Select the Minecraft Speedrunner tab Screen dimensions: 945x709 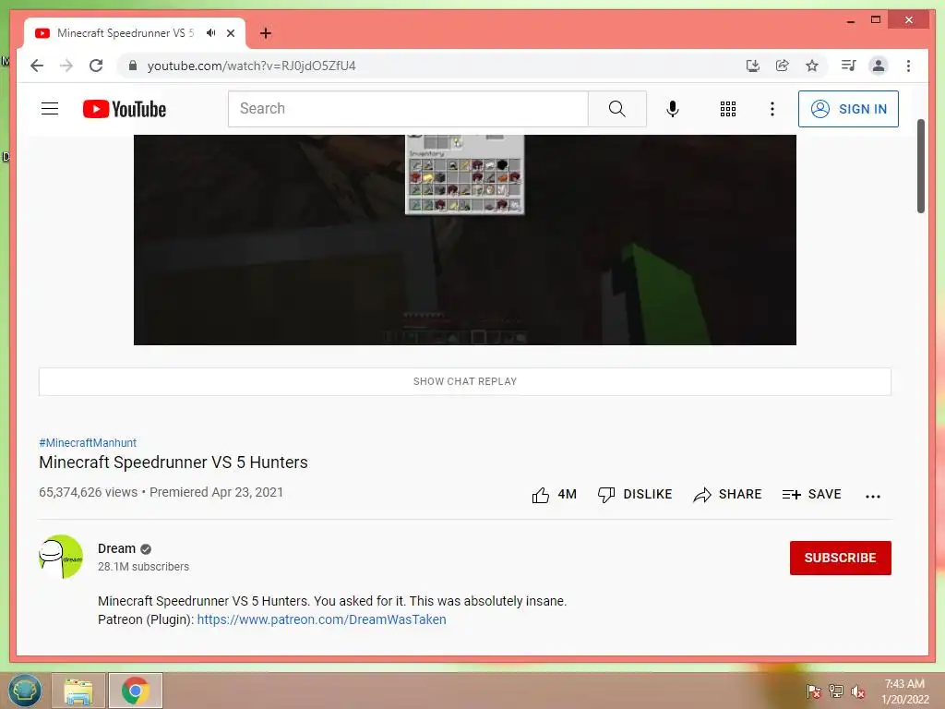[126, 33]
